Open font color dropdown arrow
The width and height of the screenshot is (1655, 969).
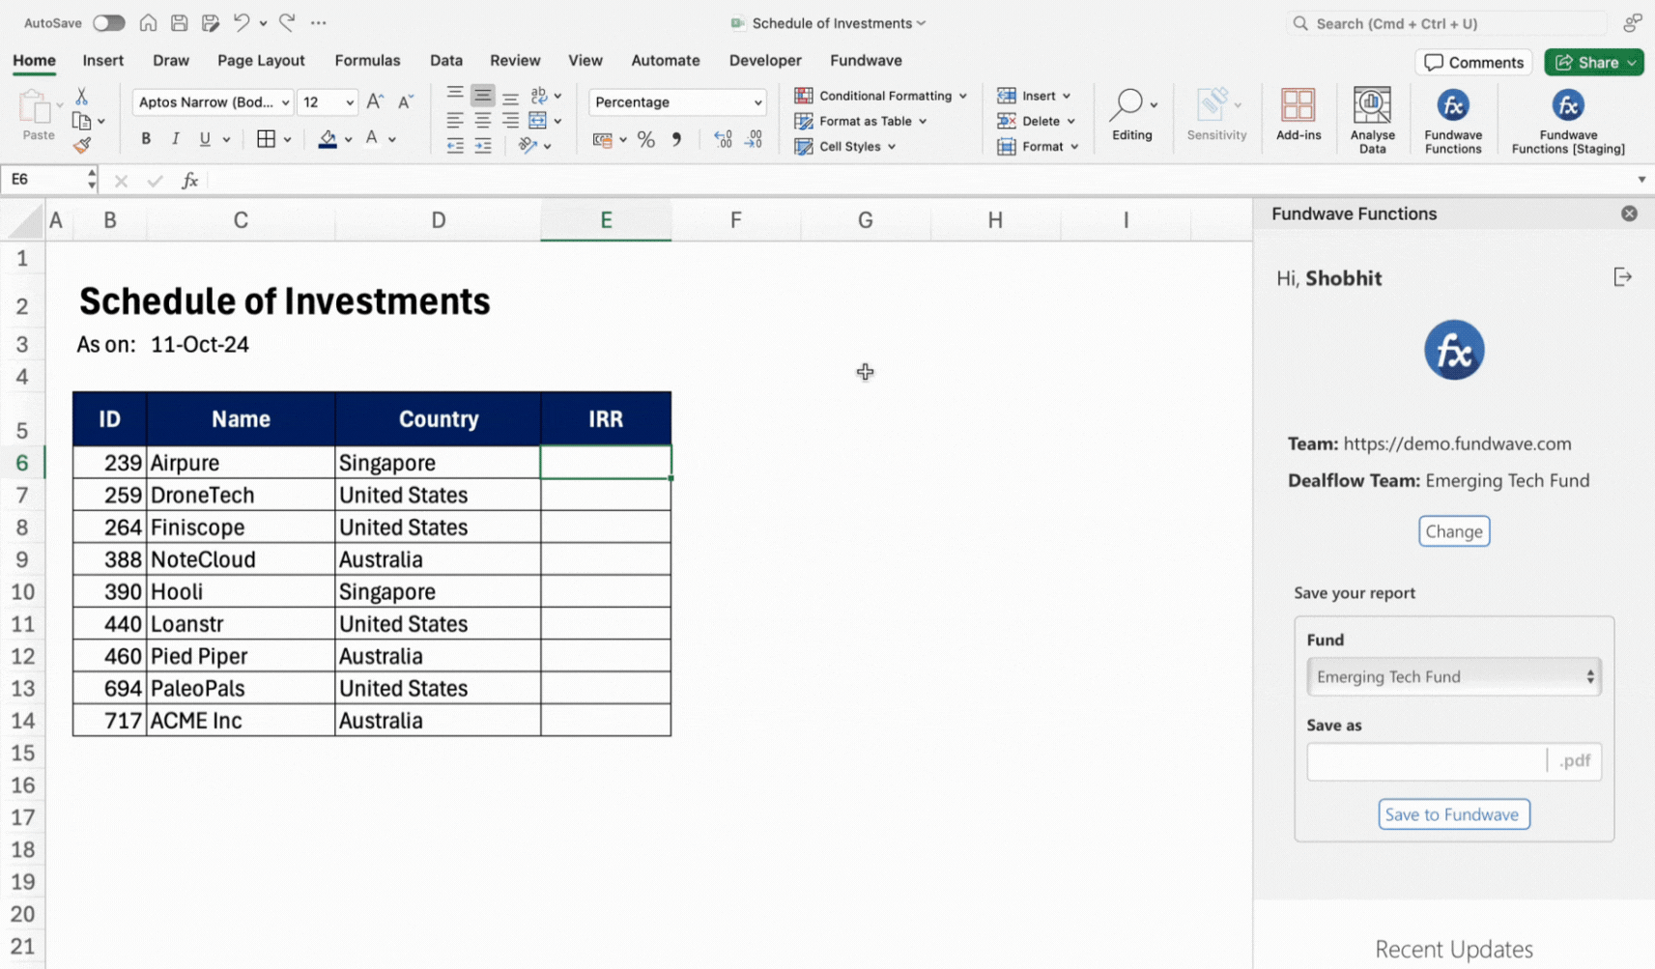tap(392, 140)
